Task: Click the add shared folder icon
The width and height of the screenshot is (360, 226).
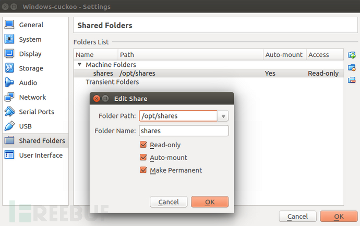Action: point(352,55)
